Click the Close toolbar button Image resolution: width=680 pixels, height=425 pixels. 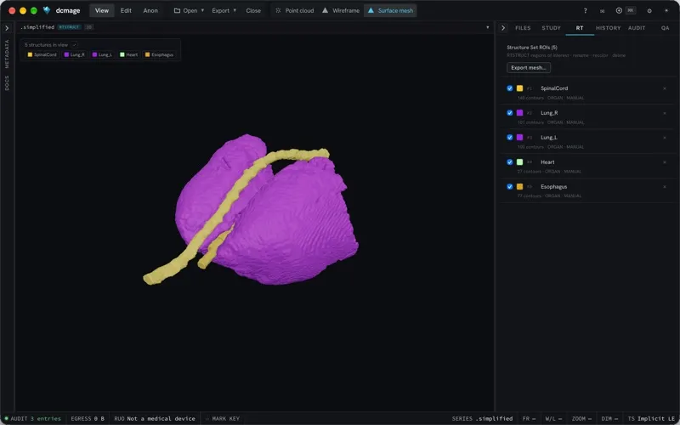253,10
